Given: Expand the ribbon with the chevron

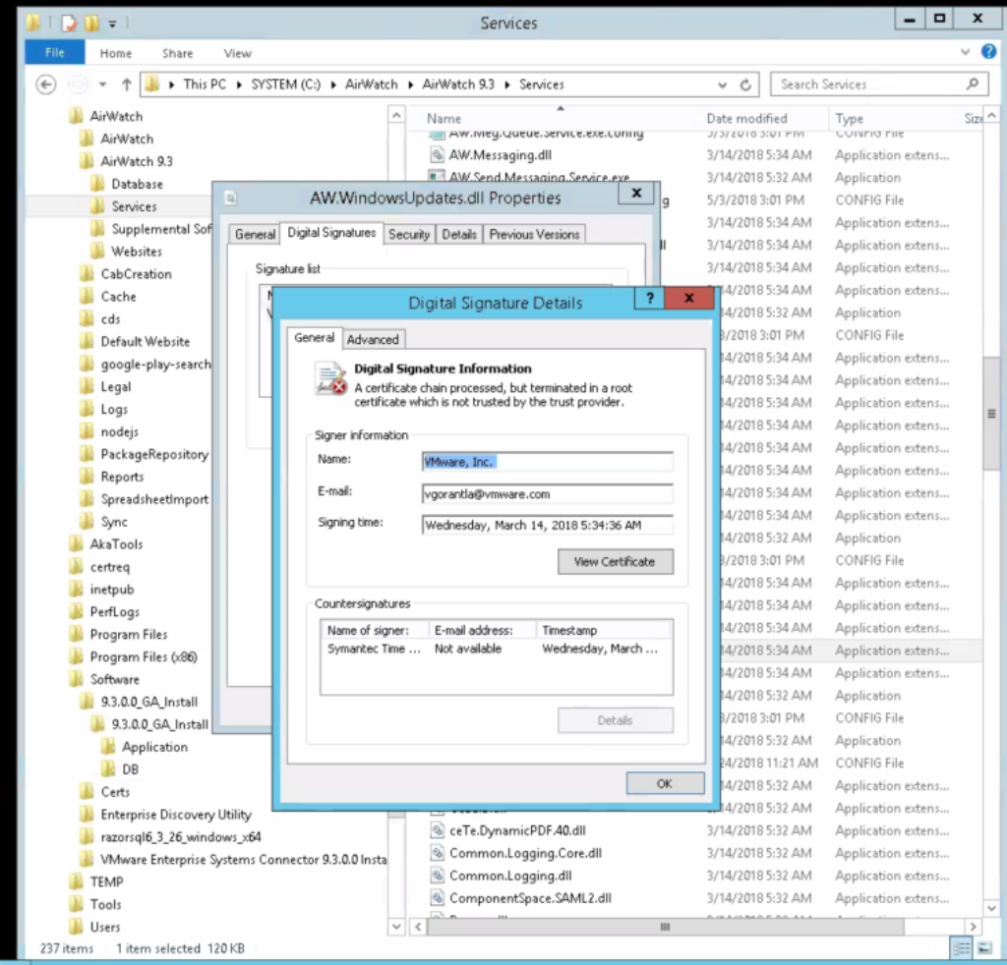Looking at the screenshot, I should (965, 52).
